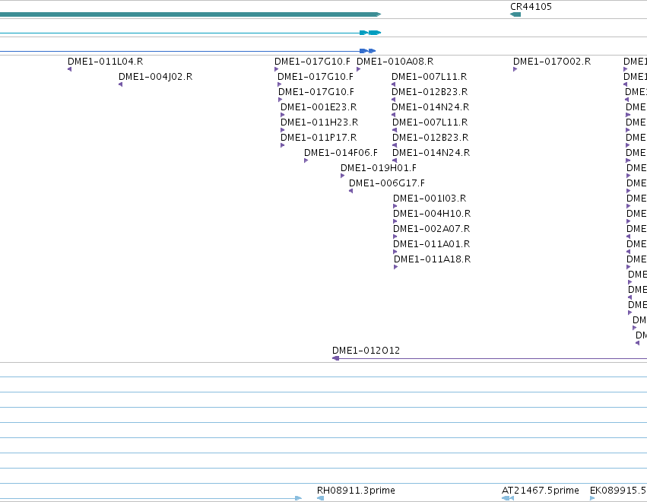Select feature DME1-001I03.R

point(395,206)
